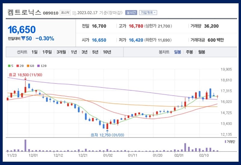
Task: Select the 10년 line chart tab
Action: (x=107, y=52)
